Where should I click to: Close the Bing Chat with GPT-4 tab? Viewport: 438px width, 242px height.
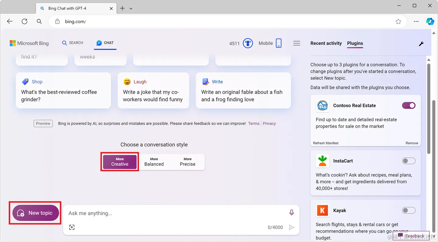click(x=111, y=8)
